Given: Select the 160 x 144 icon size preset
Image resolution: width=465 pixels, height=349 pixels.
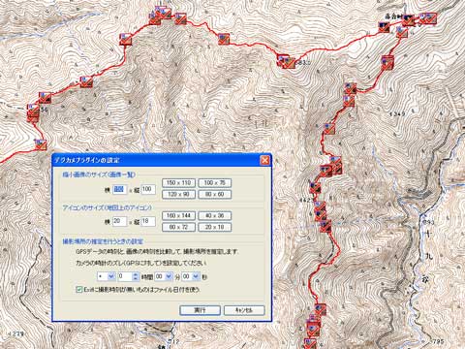Looking at the screenshot, I should 178,215.
